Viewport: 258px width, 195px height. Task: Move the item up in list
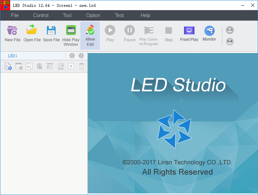(50, 66)
